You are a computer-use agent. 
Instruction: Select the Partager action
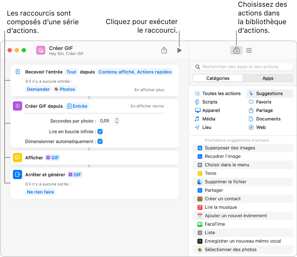click(243, 190)
